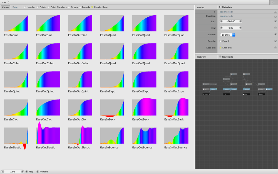The width and height of the screenshot is (278, 174).
Task: Click the frame number field 1.00
Action: pyautogui.click(x=13, y=171)
